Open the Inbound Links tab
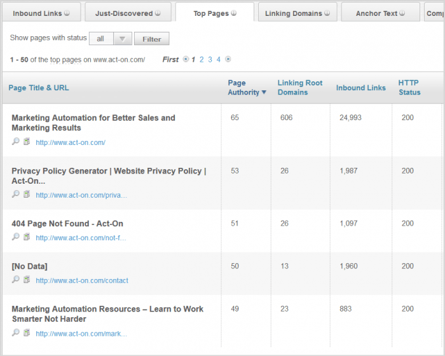This screenshot has height=356, width=445. point(41,13)
